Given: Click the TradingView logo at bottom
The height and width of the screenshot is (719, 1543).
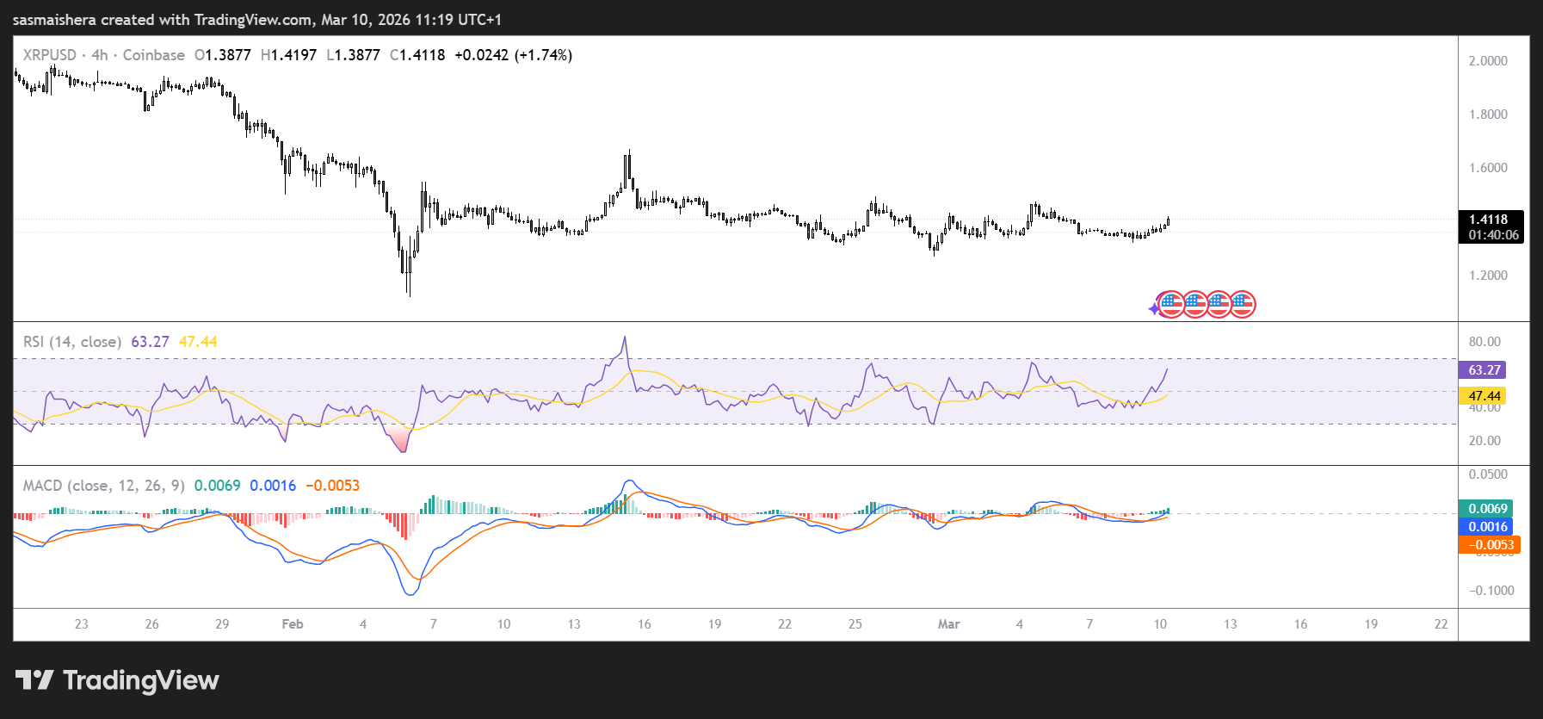Looking at the screenshot, I should [117, 680].
